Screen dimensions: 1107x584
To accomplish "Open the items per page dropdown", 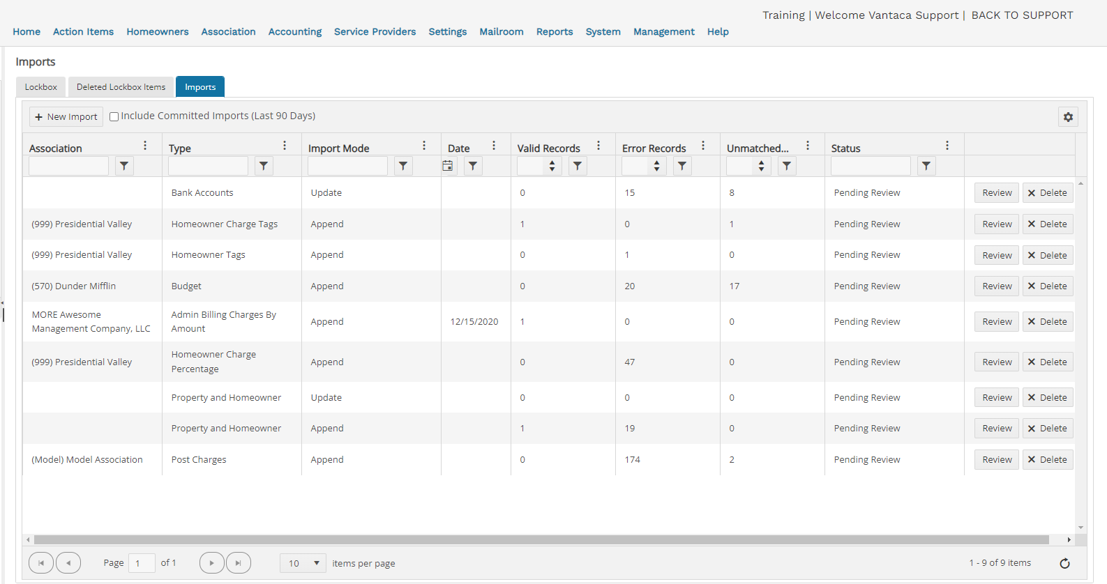I will (303, 563).
